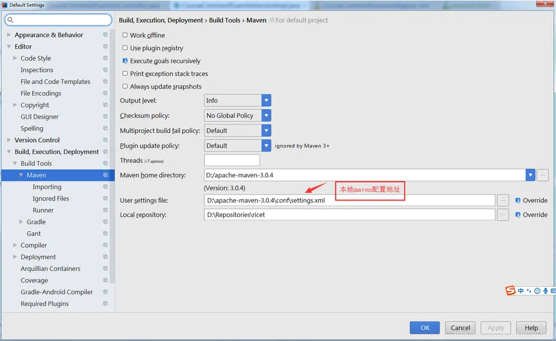Click project-level icon beside GUI Designer
The image size is (556, 341).
pyautogui.click(x=105, y=117)
